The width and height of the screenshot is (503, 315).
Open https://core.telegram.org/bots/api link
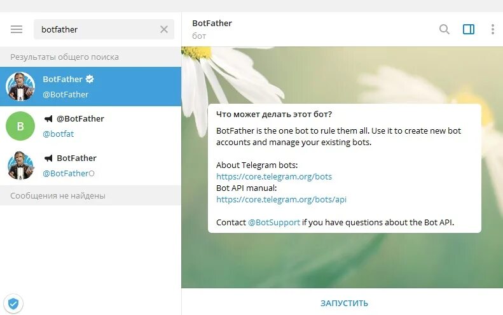(x=281, y=199)
